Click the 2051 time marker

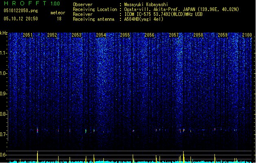pyautogui.click(x=28, y=35)
